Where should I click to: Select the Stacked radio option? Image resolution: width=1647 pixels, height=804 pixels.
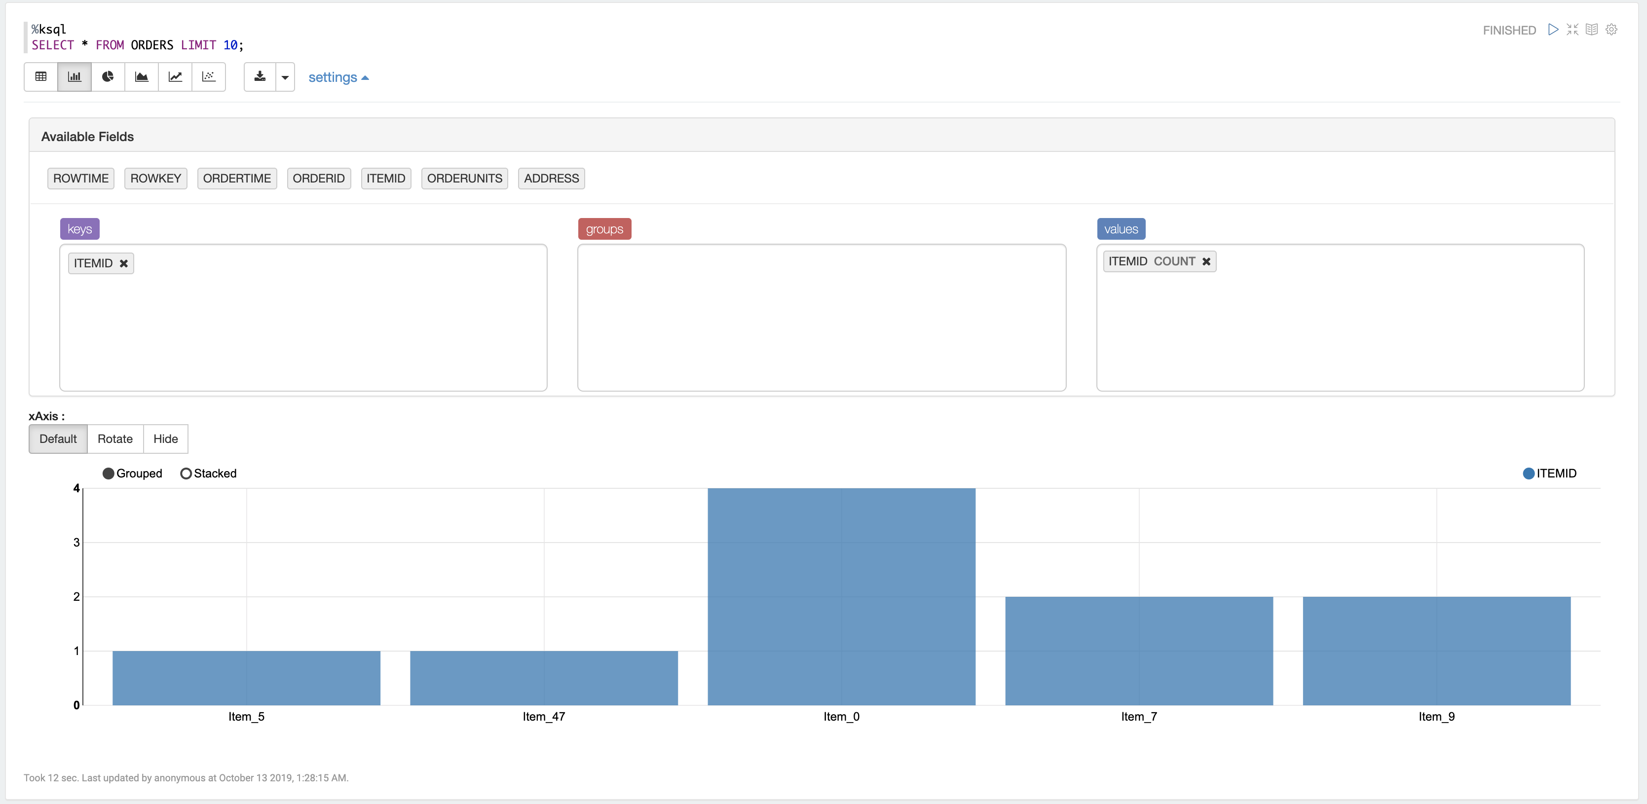point(186,474)
